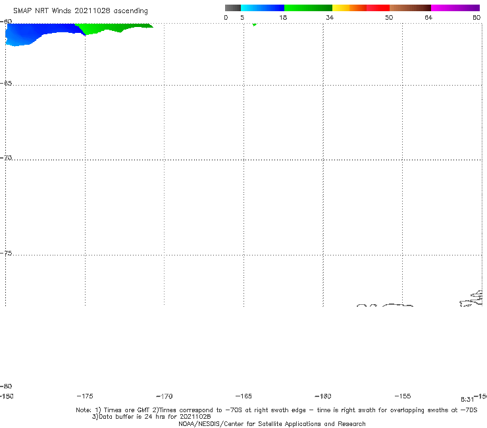Click the magenta-purple segment of the color bar

[455, 8]
